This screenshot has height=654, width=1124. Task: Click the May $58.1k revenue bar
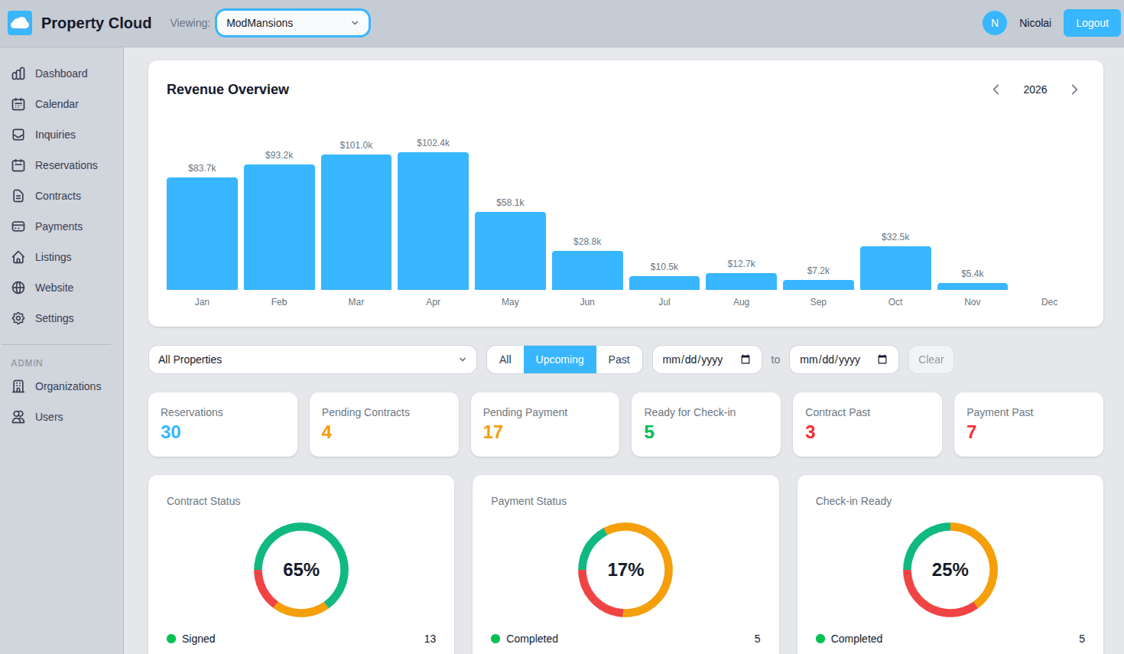click(x=510, y=251)
